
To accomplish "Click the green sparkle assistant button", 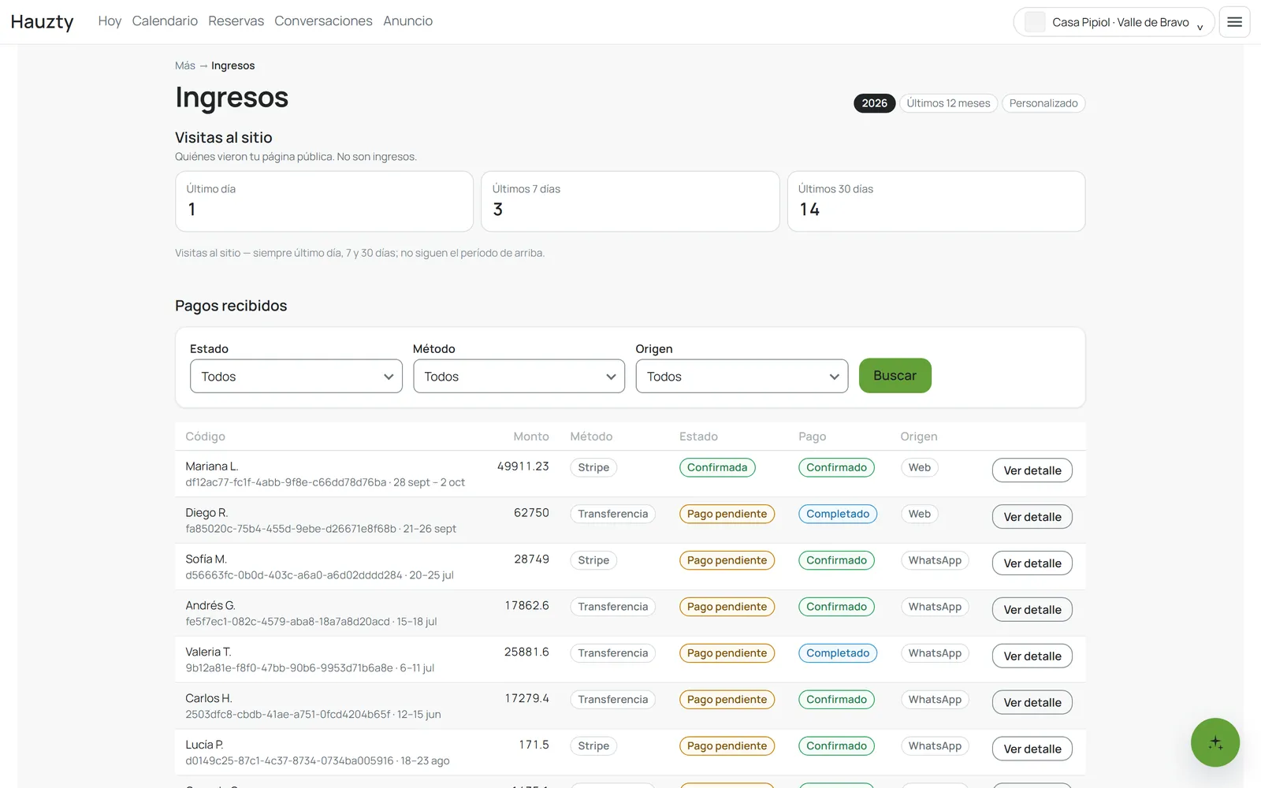I will [x=1215, y=742].
